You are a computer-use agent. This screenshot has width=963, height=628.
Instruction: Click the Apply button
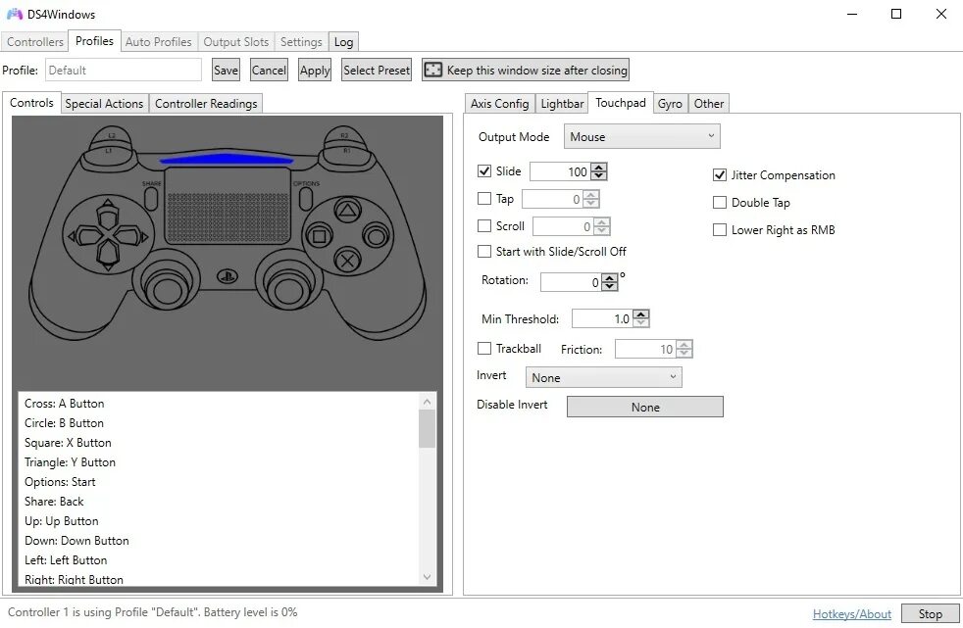pyautogui.click(x=315, y=70)
